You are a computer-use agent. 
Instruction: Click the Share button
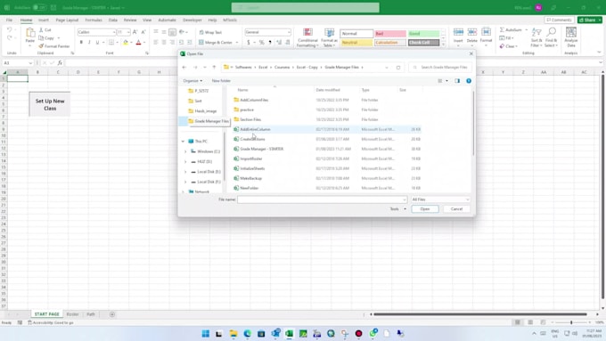tap(590, 20)
